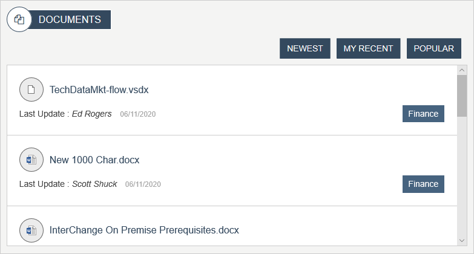This screenshot has width=474, height=254.
Task: Click the 06/11/2020 date under New 1000 Char.docx
Action: pos(143,184)
